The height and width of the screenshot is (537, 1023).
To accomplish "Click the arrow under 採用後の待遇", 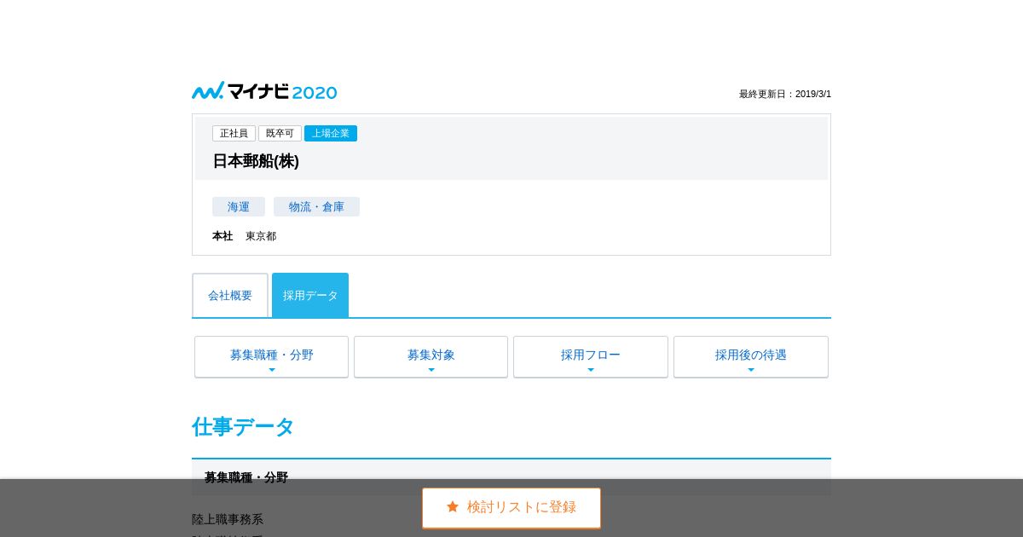I will tap(751, 370).
